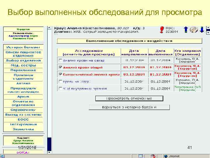Uncheck the 'Биохимический анализ крови' checkbox
Screen dimensions: 210x158
pyautogui.click(x=60, y=74)
